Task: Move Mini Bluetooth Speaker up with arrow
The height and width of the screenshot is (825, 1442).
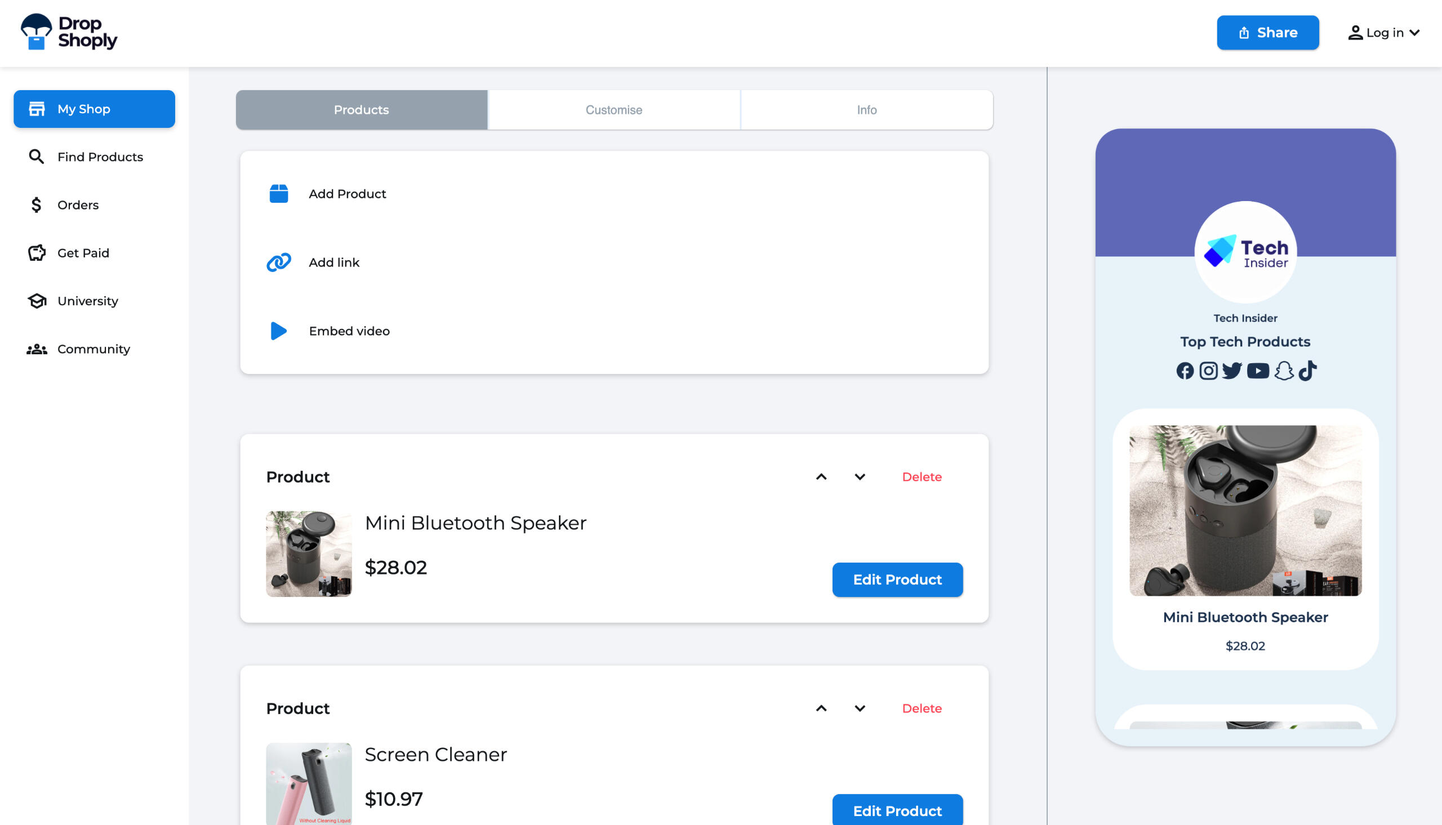Action: (821, 477)
